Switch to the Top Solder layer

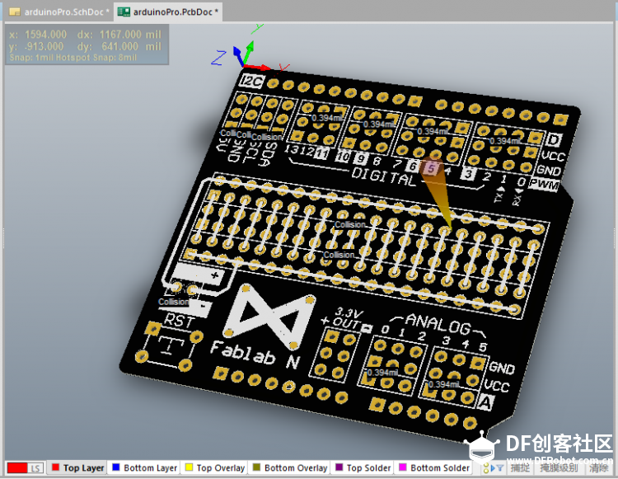click(x=363, y=468)
